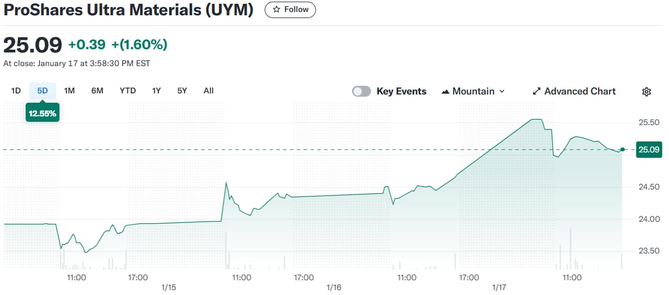Select the 5D time range
This screenshot has width=669, height=295.
(x=43, y=91)
